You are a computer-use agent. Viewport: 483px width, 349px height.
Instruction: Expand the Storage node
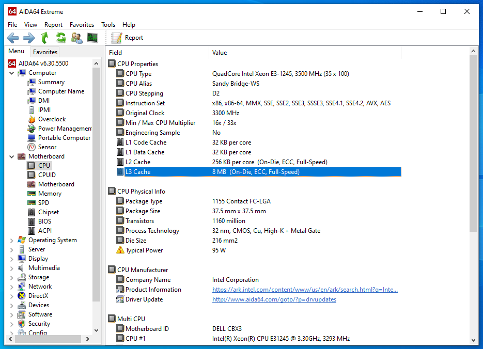12,277
